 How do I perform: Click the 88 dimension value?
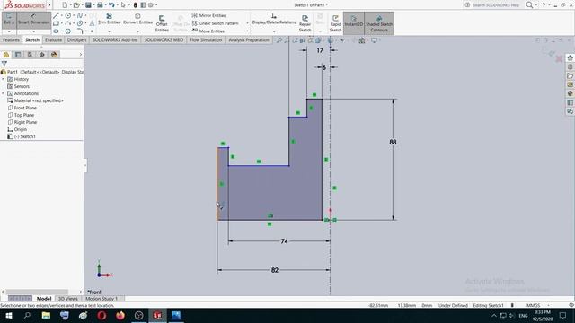393,142
